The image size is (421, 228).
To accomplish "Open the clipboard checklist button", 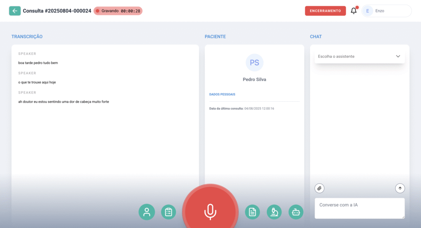I will 168,212.
